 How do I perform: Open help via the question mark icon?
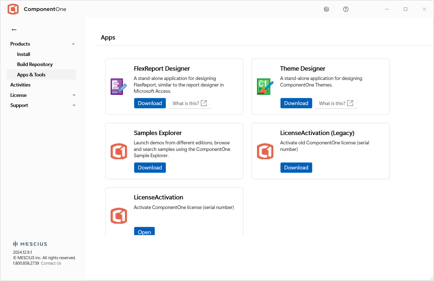[x=346, y=9]
